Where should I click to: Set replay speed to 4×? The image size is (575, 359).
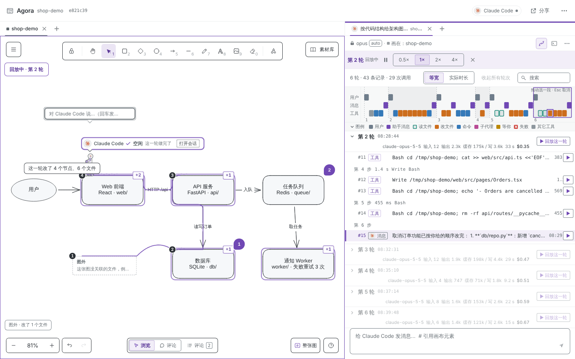click(455, 60)
